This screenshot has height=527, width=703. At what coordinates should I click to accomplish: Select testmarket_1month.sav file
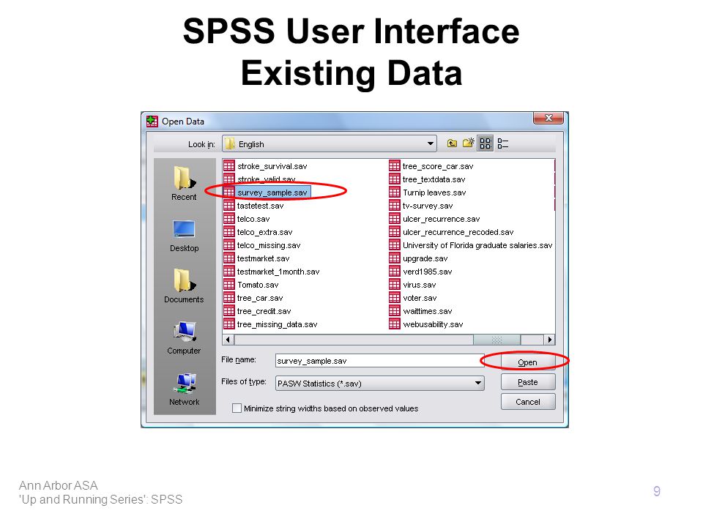pyautogui.click(x=272, y=272)
